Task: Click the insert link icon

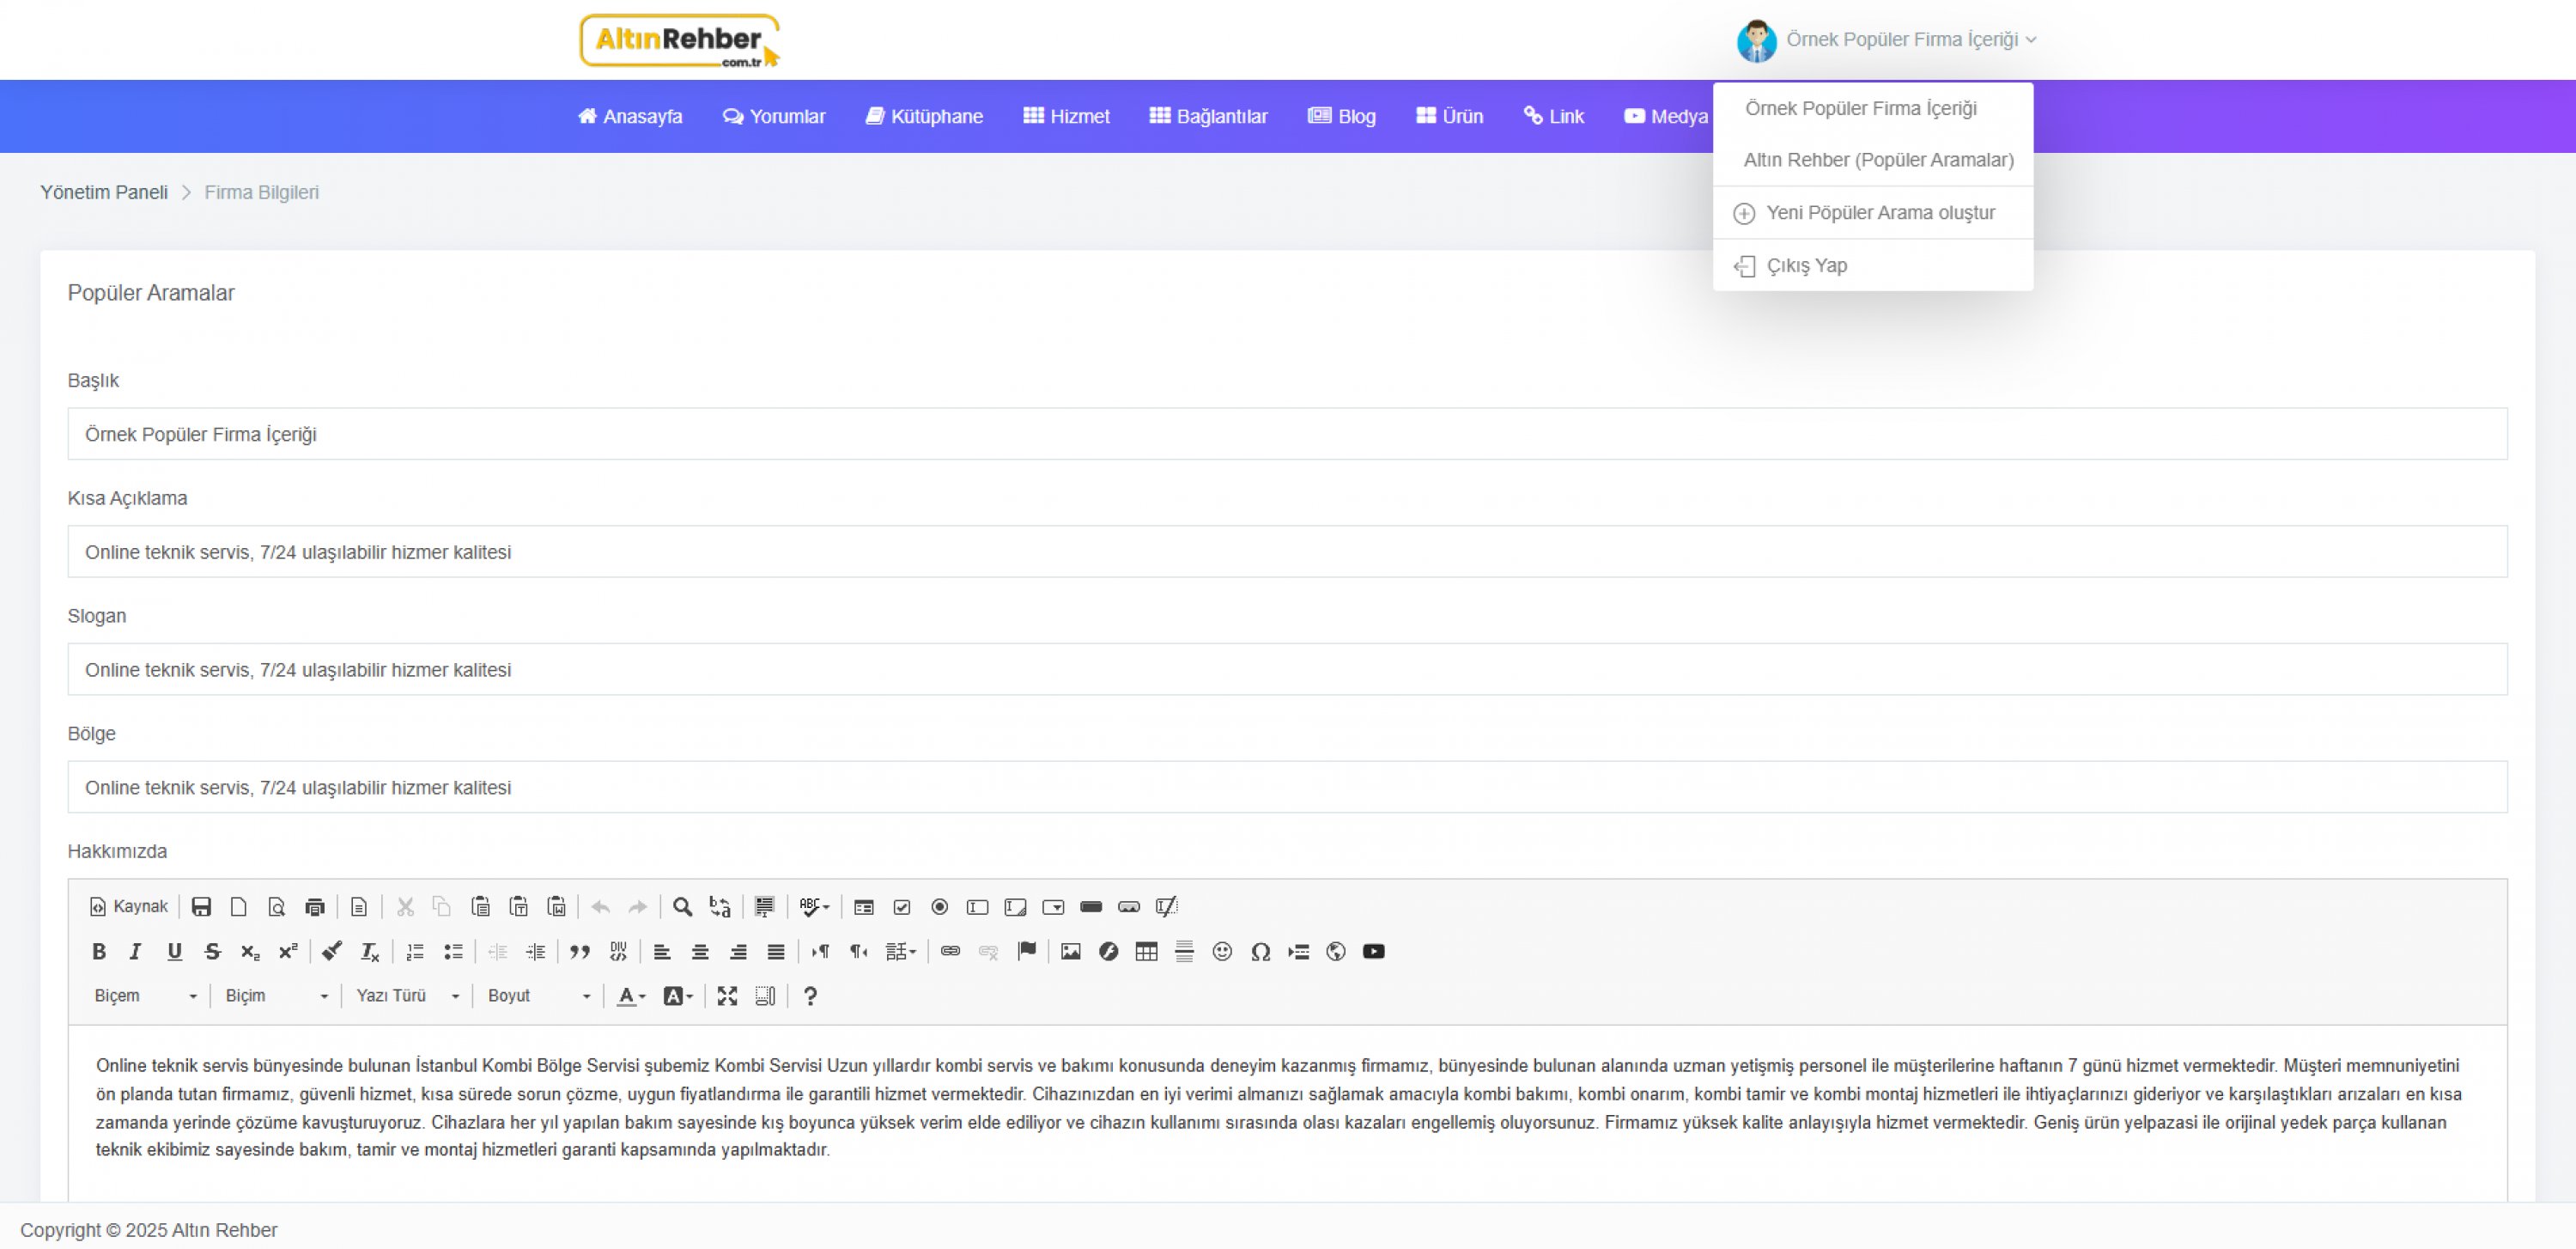Action: click(x=950, y=951)
